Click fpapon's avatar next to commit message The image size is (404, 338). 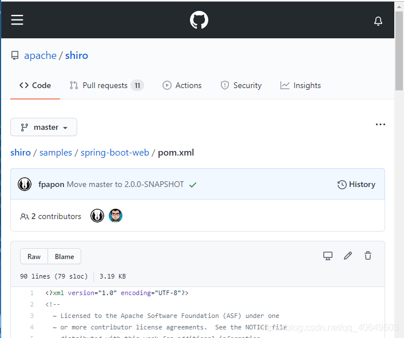click(25, 184)
